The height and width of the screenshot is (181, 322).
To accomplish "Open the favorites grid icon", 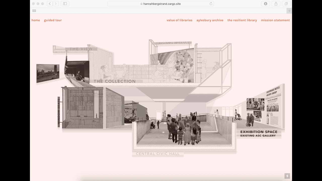I will 34,11.
